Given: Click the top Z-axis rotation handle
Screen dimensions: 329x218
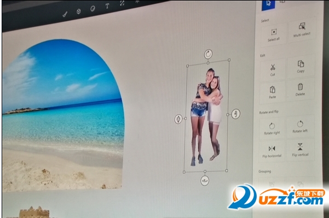Looking at the screenshot, I should tap(208, 54).
